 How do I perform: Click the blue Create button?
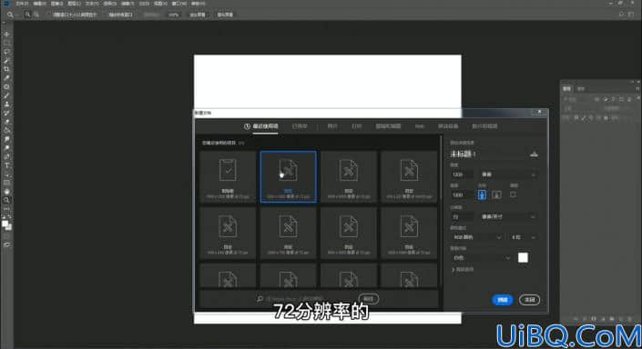[503, 300]
